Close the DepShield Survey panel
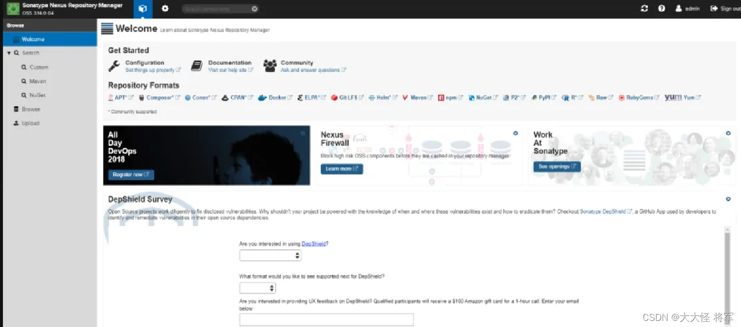Screen dimensions: 741x327 728,199
